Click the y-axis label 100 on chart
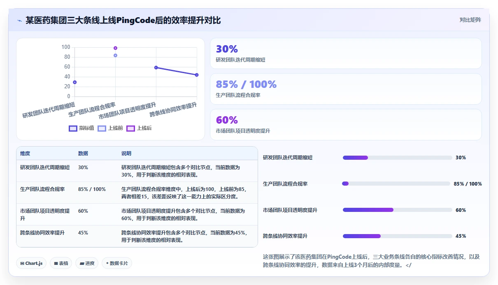The width and height of the screenshot is (498, 285). 66,47
